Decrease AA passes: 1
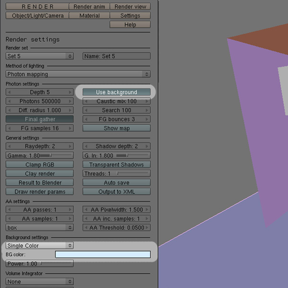 [10, 209]
